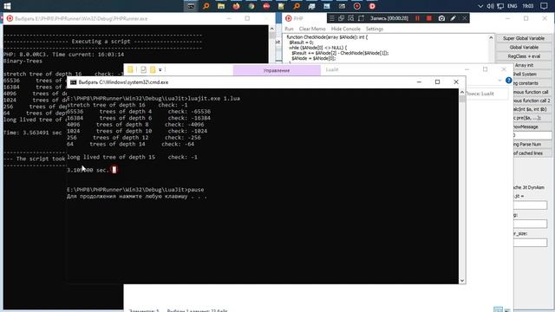The width and height of the screenshot is (555, 312).
Task: Show hidden system tray icons
Action: click(x=480, y=6)
